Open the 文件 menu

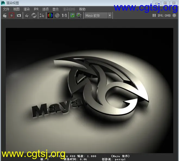click(x=6, y=9)
